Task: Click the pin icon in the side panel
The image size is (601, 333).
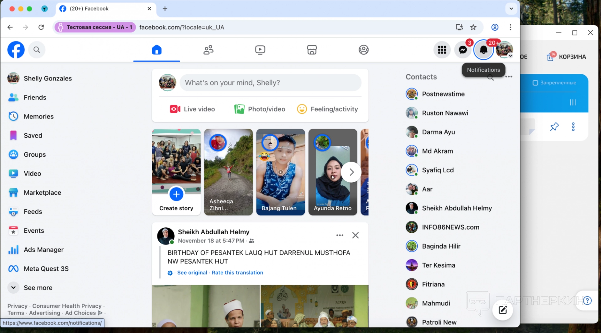Action: click(554, 127)
